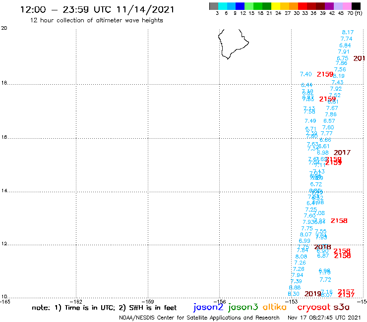Click the cyan legend swatch
The width and height of the screenshot is (367, 322).
point(223,6)
